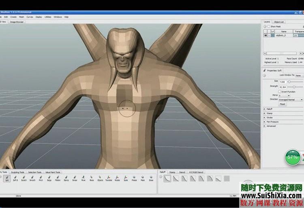Switch to the Value Paint Tools tab
Screen dimensions: 304x208
(x=53, y=172)
